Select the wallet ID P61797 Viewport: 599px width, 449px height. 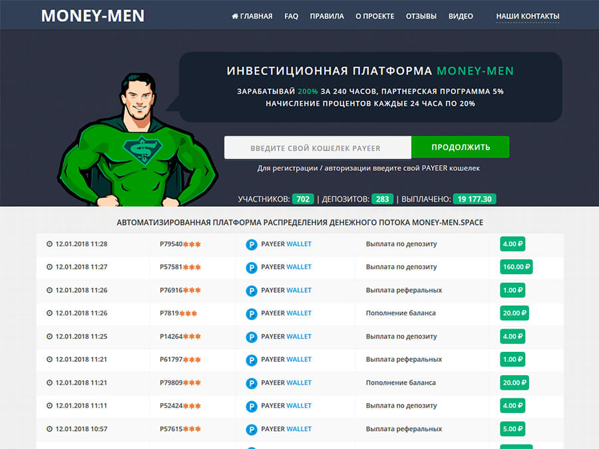pos(180,359)
